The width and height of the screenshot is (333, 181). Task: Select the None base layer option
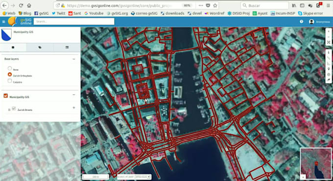(x=10, y=68)
